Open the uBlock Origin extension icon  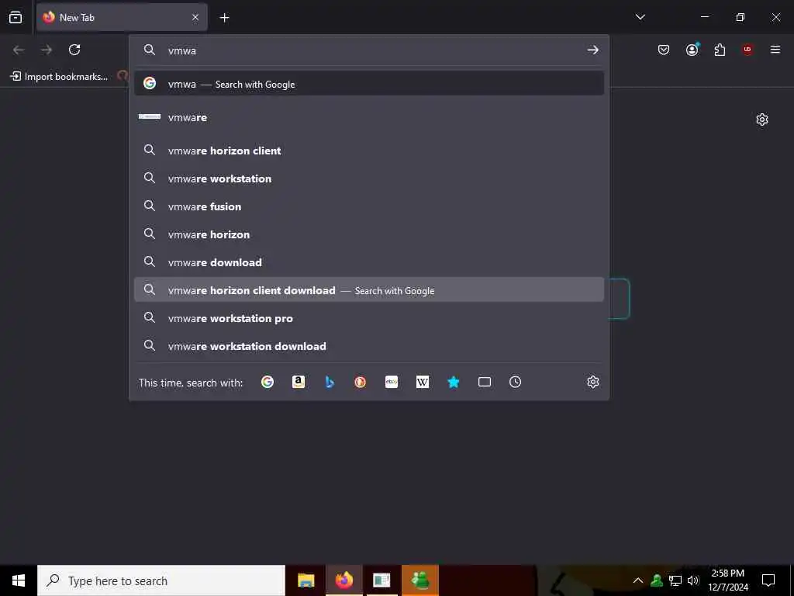(x=747, y=50)
